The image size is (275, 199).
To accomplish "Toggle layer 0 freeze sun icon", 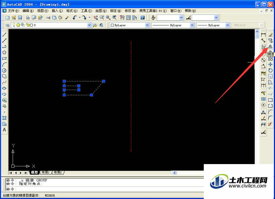I will (18, 25).
